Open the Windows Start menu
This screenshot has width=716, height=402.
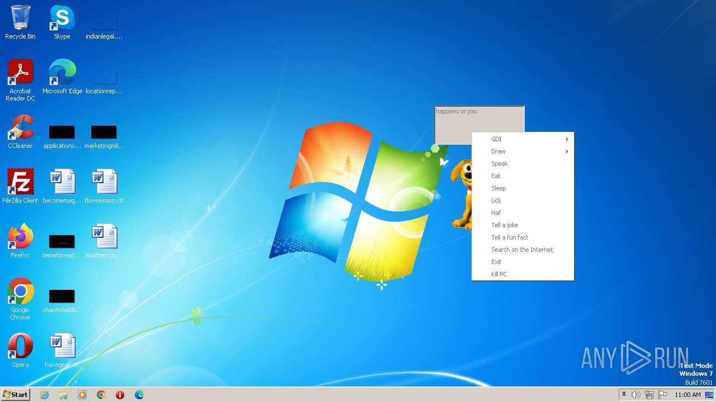(15, 395)
